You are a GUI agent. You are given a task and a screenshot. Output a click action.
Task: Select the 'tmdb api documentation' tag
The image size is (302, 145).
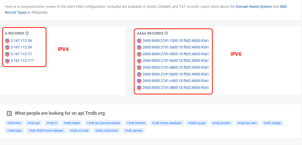click(x=103, y=123)
